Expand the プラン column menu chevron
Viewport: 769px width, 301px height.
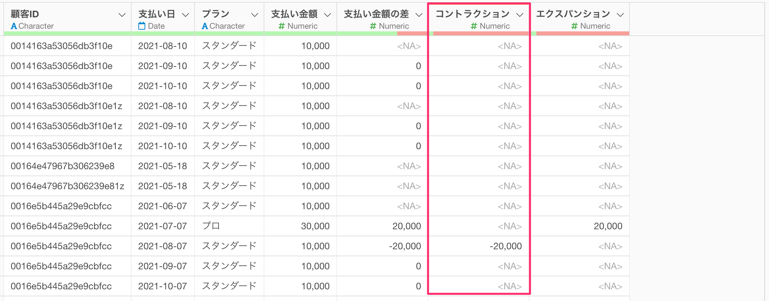255,15
